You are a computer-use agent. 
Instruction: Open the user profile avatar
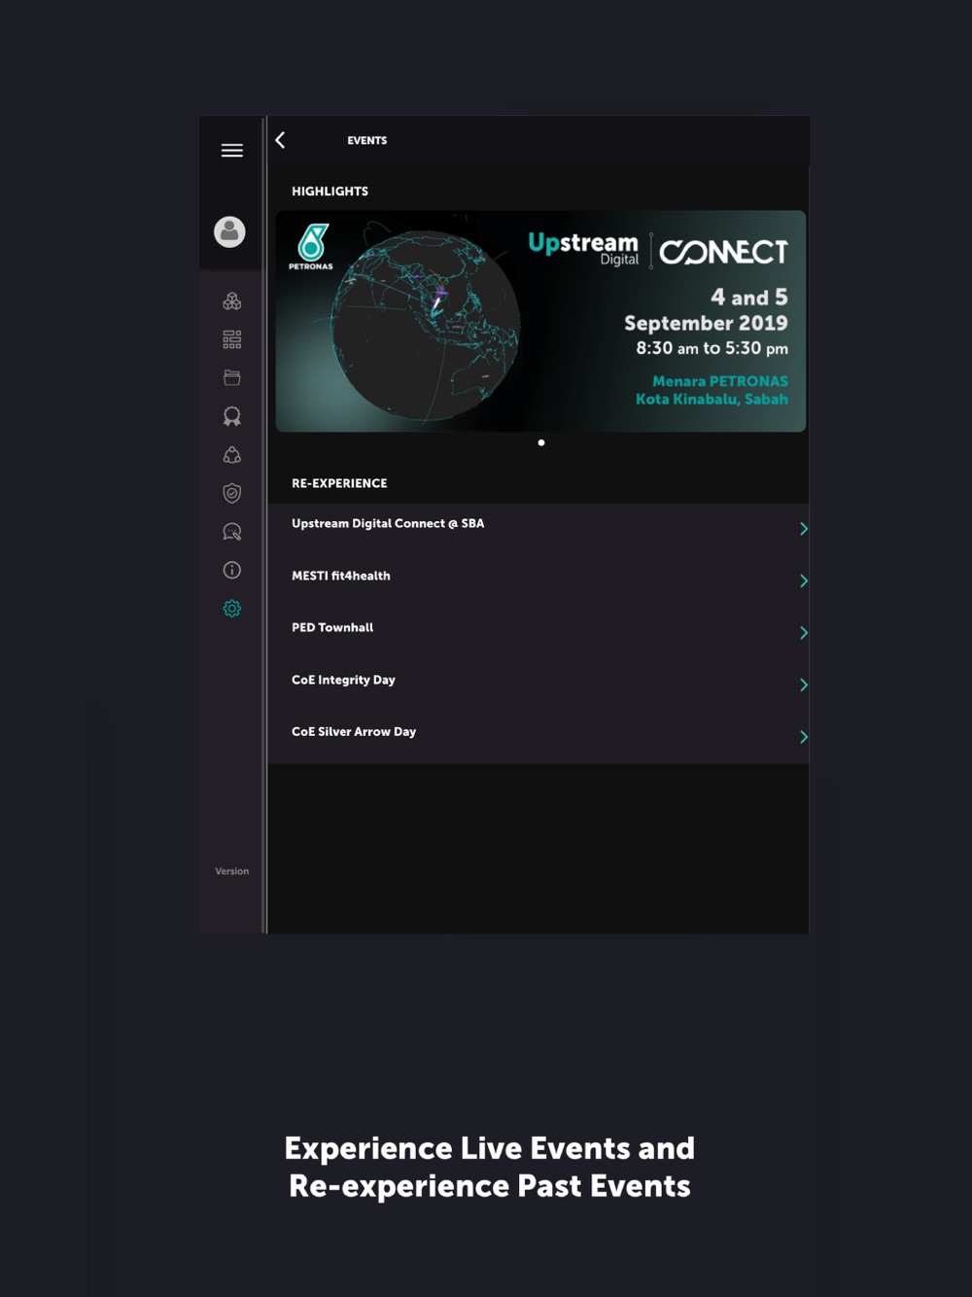[x=229, y=231]
